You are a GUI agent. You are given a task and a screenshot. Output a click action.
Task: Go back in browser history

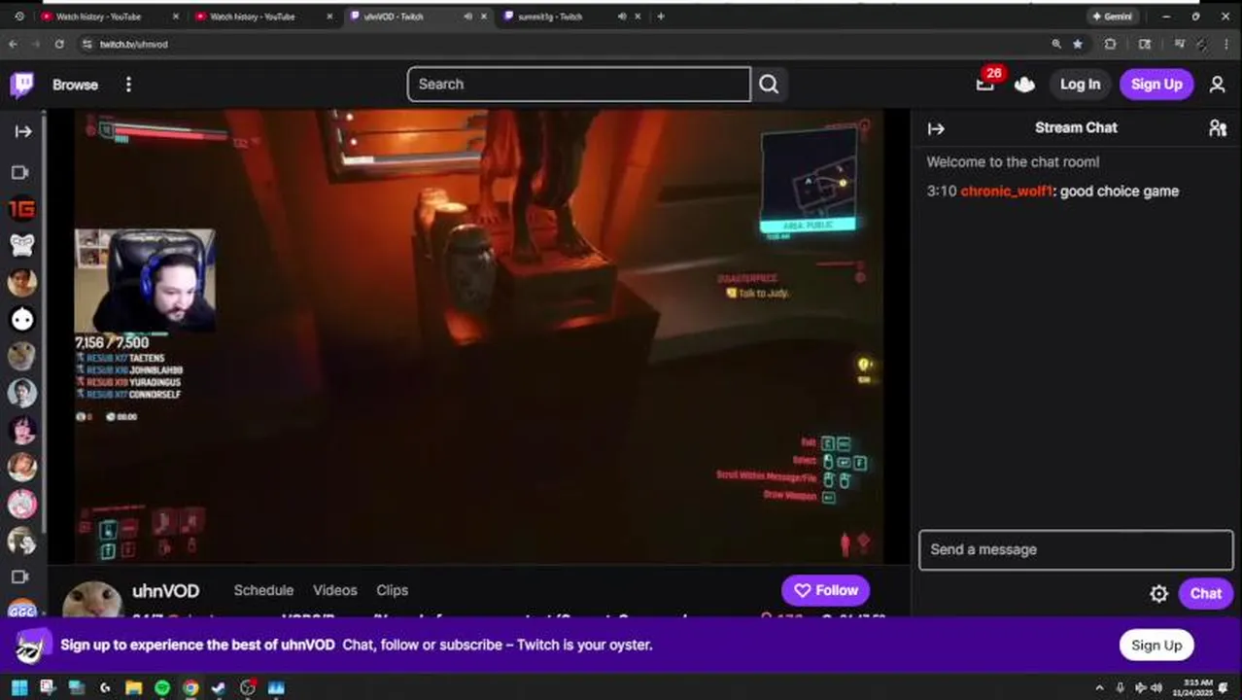[13, 44]
